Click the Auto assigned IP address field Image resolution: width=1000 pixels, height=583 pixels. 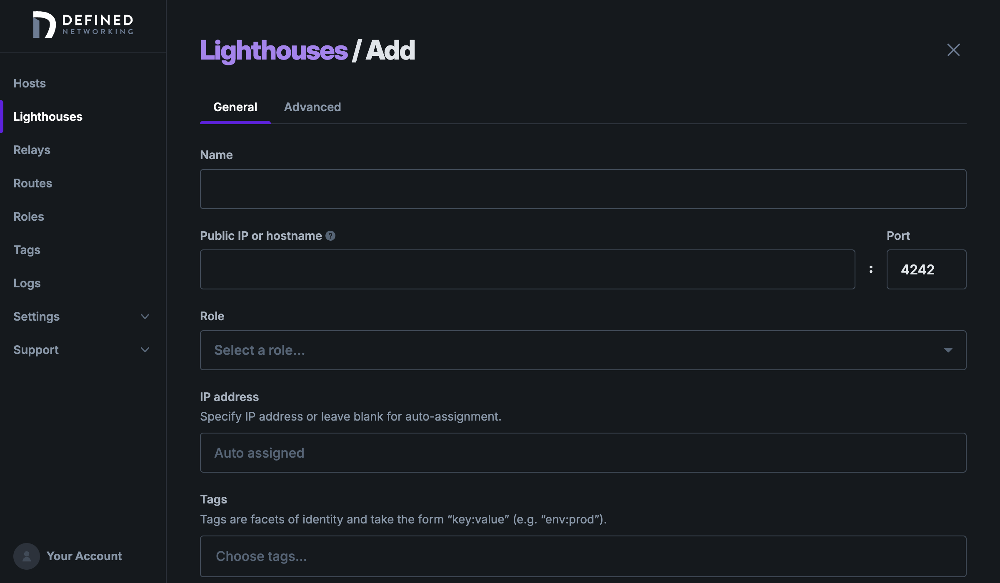click(582, 453)
